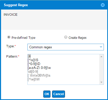Viewport: 108px width, 100px height.
Task: Select the [a-zA-Z\ 0-9]|\w pattern
Action: [39, 68]
